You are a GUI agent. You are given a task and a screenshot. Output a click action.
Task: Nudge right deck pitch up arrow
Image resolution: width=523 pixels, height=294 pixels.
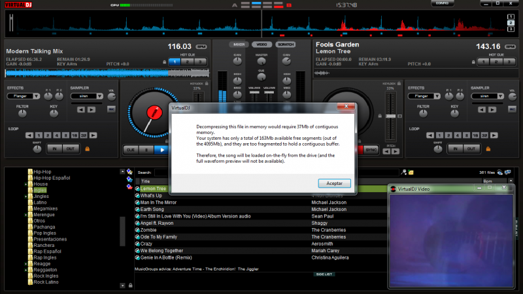[x=396, y=152]
